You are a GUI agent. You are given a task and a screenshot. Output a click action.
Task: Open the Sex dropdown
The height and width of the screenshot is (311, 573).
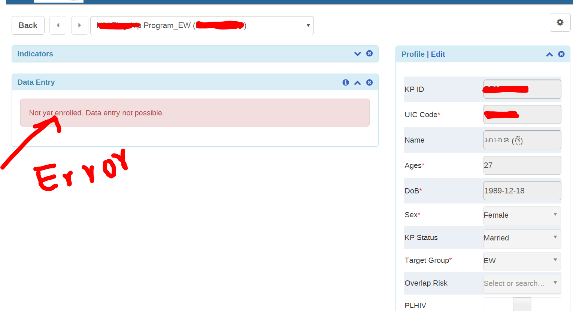[522, 215]
